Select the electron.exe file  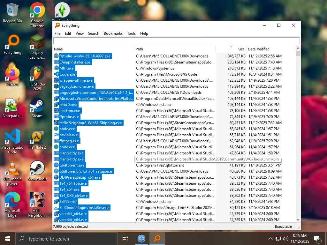pyautogui.click(x=70, y=111)
